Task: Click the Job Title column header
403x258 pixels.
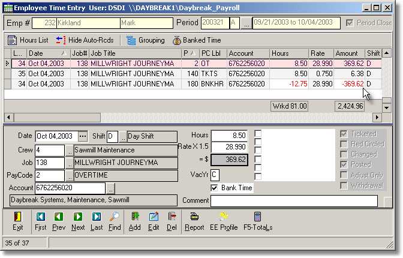Action: 135,53
